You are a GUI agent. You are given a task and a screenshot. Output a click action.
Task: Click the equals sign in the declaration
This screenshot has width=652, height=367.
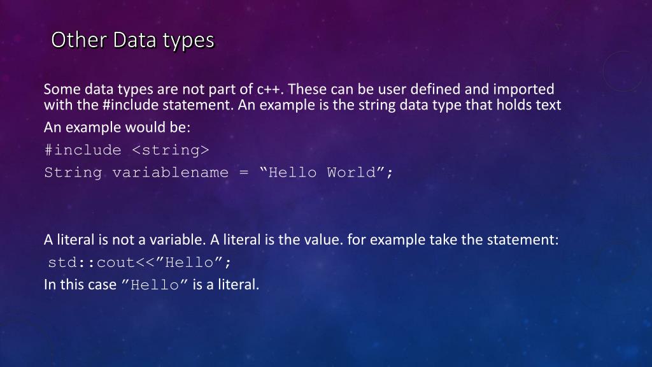(244, 173)
